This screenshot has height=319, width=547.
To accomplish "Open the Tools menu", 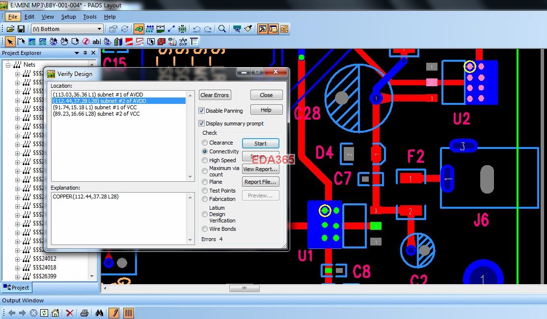I will pos(90,17).
